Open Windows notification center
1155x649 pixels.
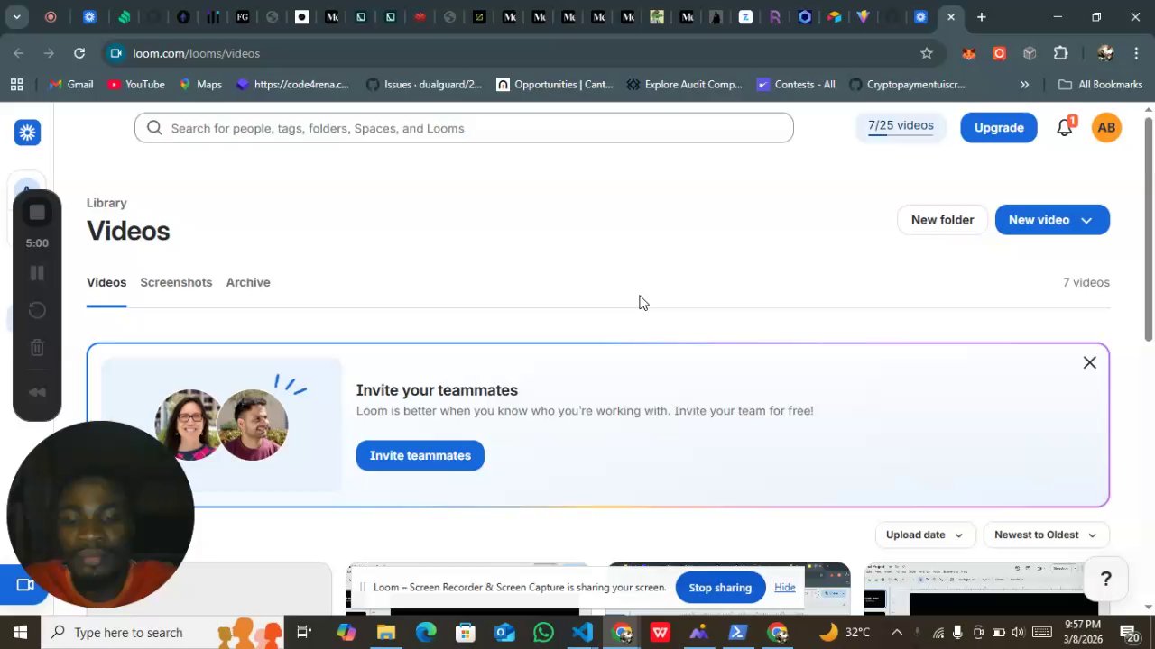1128,632
